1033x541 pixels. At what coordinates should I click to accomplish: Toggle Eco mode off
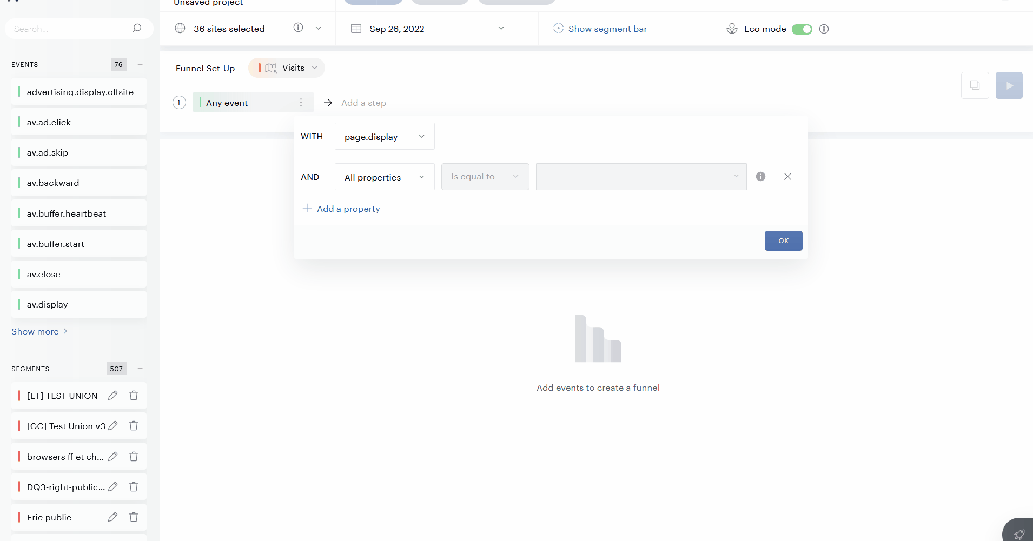click(802, 29)
